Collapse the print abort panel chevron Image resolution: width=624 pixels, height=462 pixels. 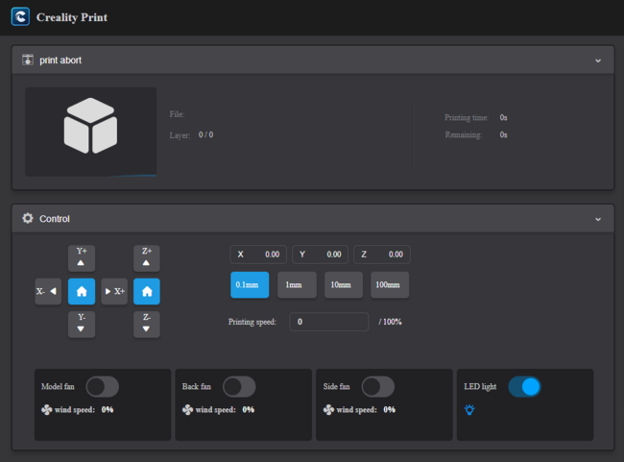click(x=598, y=60)
